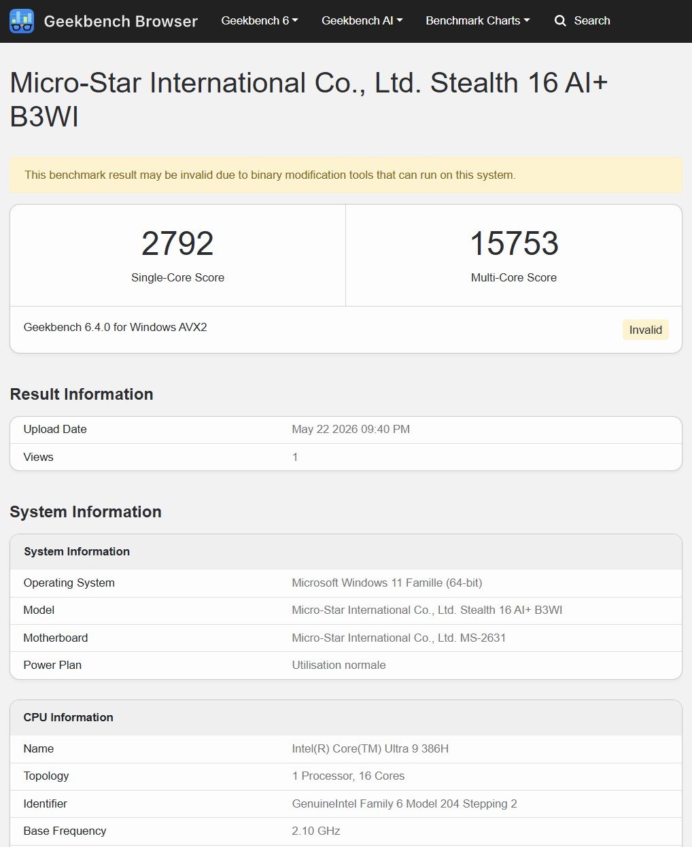Click the Search link in the navbar
The image size is (692, 847).
pyautogui.click(x=592, y=20)
